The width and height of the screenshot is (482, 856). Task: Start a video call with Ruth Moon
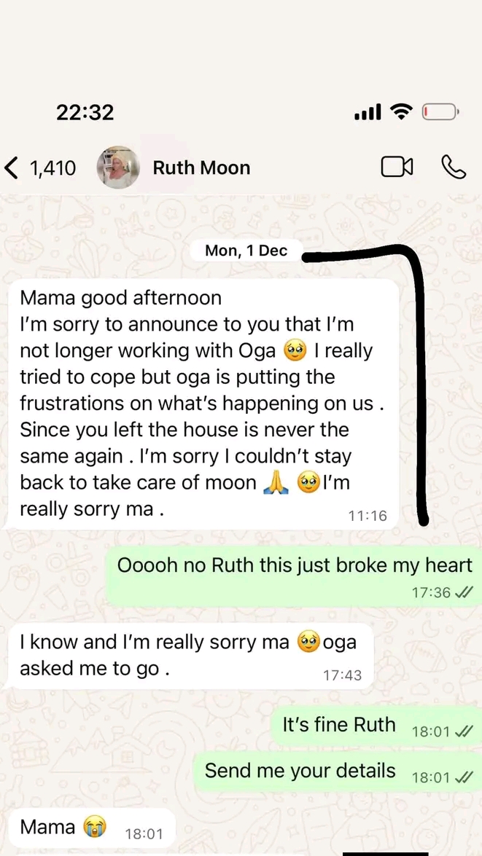tap(397, 168)
